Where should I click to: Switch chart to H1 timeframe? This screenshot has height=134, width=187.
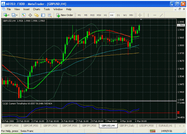coord(105,15)
